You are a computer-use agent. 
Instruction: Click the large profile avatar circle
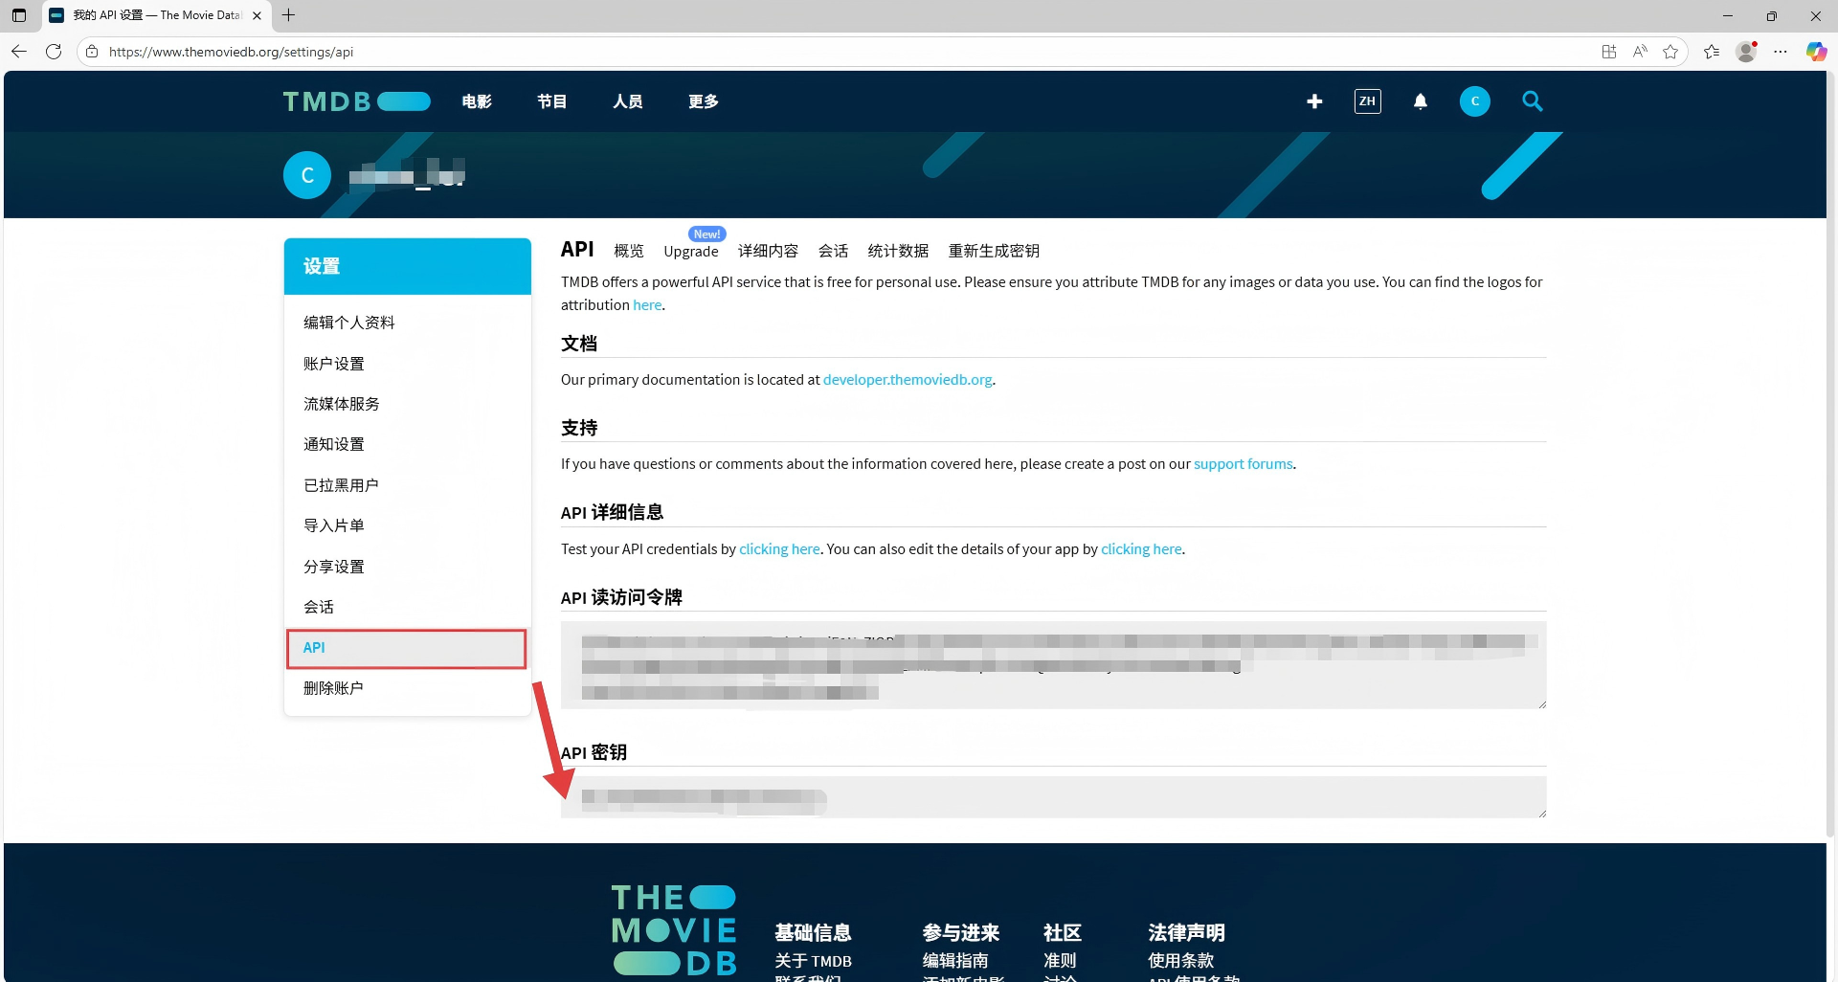(x=307, y=175)
